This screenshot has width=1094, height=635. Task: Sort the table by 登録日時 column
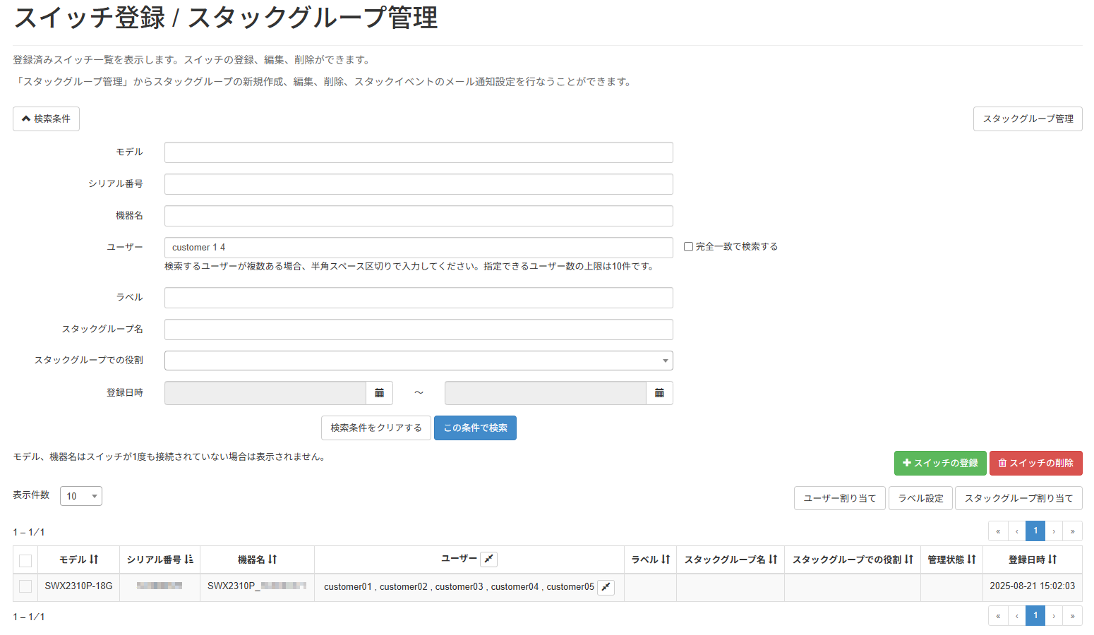1052,559
